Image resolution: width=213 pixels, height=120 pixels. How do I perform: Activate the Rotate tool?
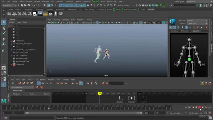4,44
